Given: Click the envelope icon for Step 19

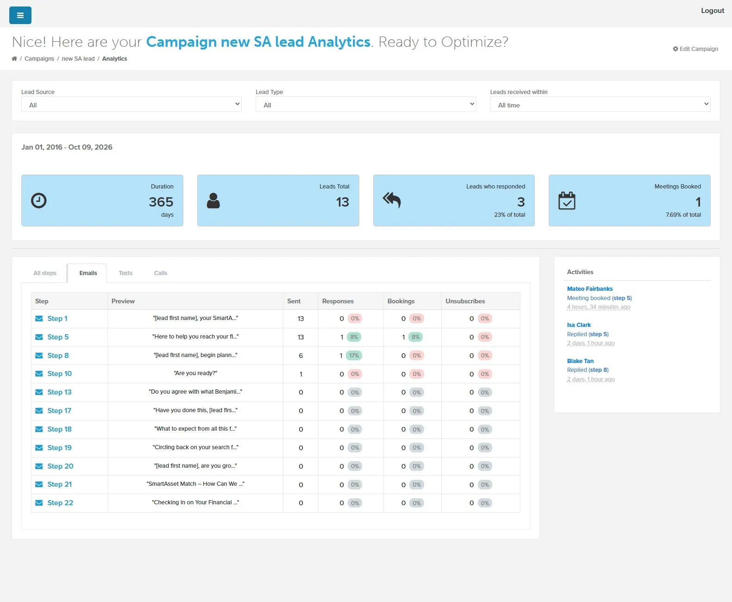Looking at the screenshot, I should pyautogui.click(x=39, y=448).
